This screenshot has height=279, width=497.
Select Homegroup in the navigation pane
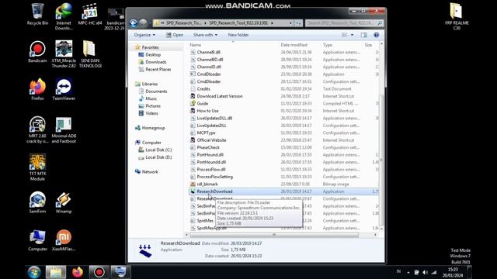pos(153,128)
